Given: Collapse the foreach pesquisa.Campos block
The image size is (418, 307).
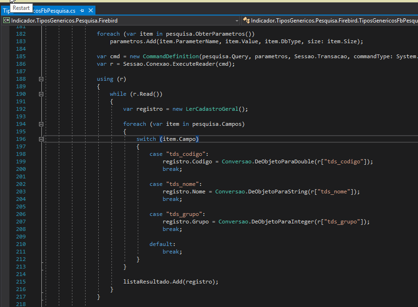Looking at the screenshot, I should 41,124.
